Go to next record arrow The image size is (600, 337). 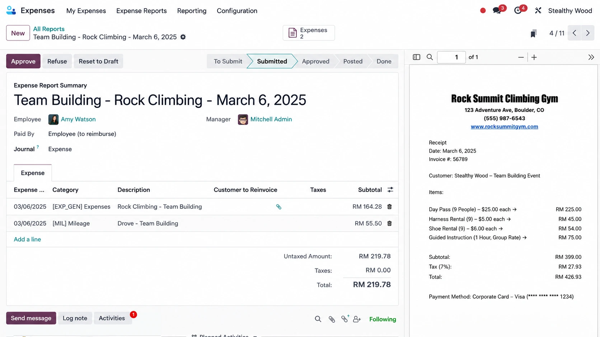(588, 33)
